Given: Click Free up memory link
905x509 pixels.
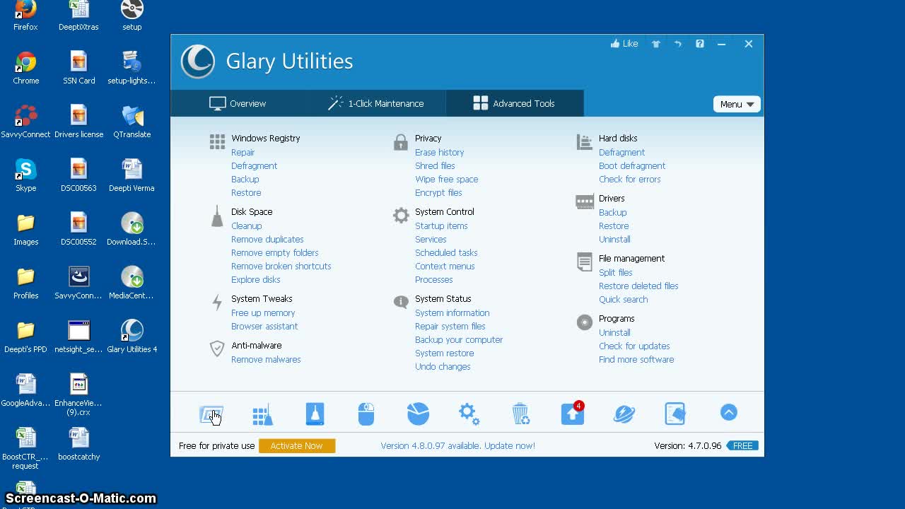Looking at the screenshot, I should [263, 313].
